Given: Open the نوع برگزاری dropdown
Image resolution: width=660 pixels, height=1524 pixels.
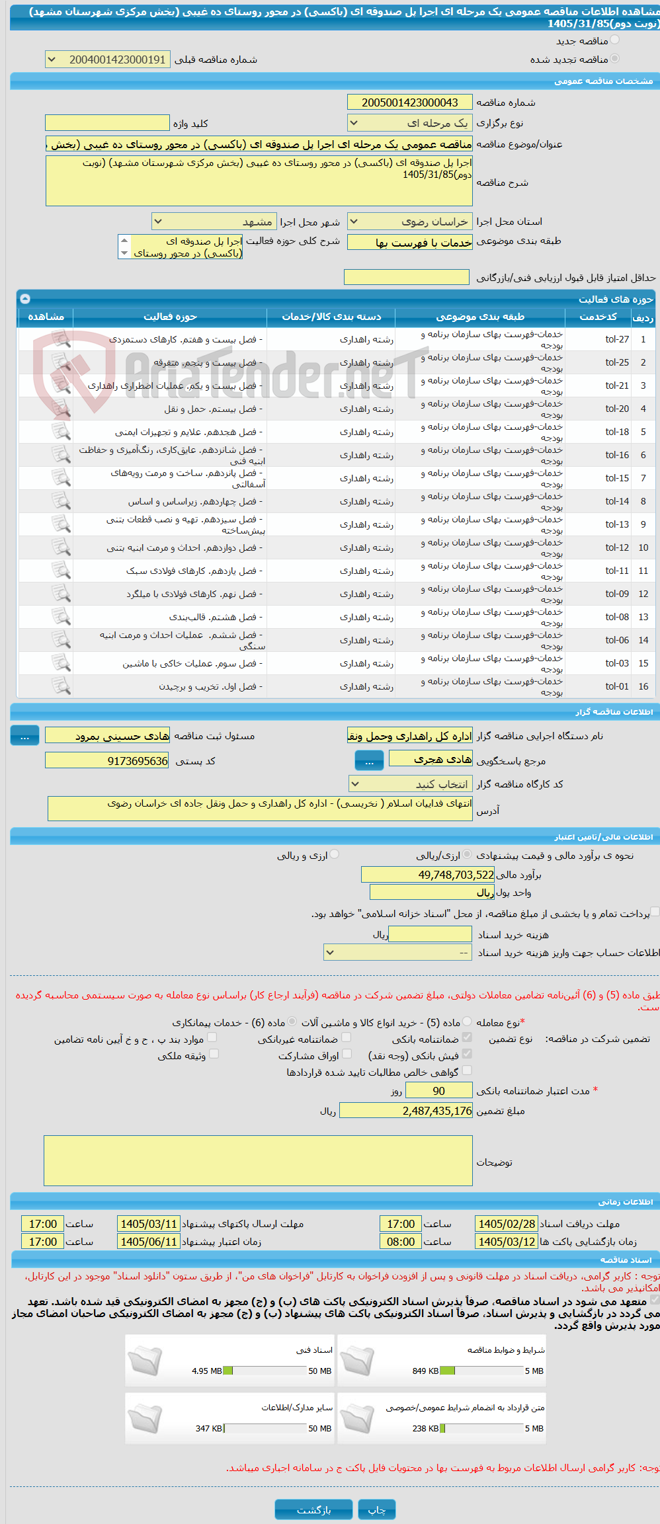Looking at the screenshot, I should tap(410, 123).
